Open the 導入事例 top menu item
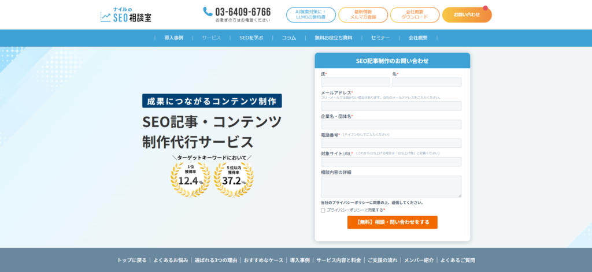592x272 pixels. click(173, 38)
